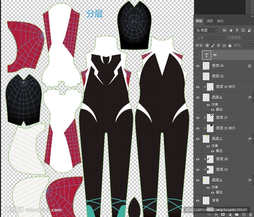Delete layer with trash icon
This screenshot has width=254, height=217.
250,215
